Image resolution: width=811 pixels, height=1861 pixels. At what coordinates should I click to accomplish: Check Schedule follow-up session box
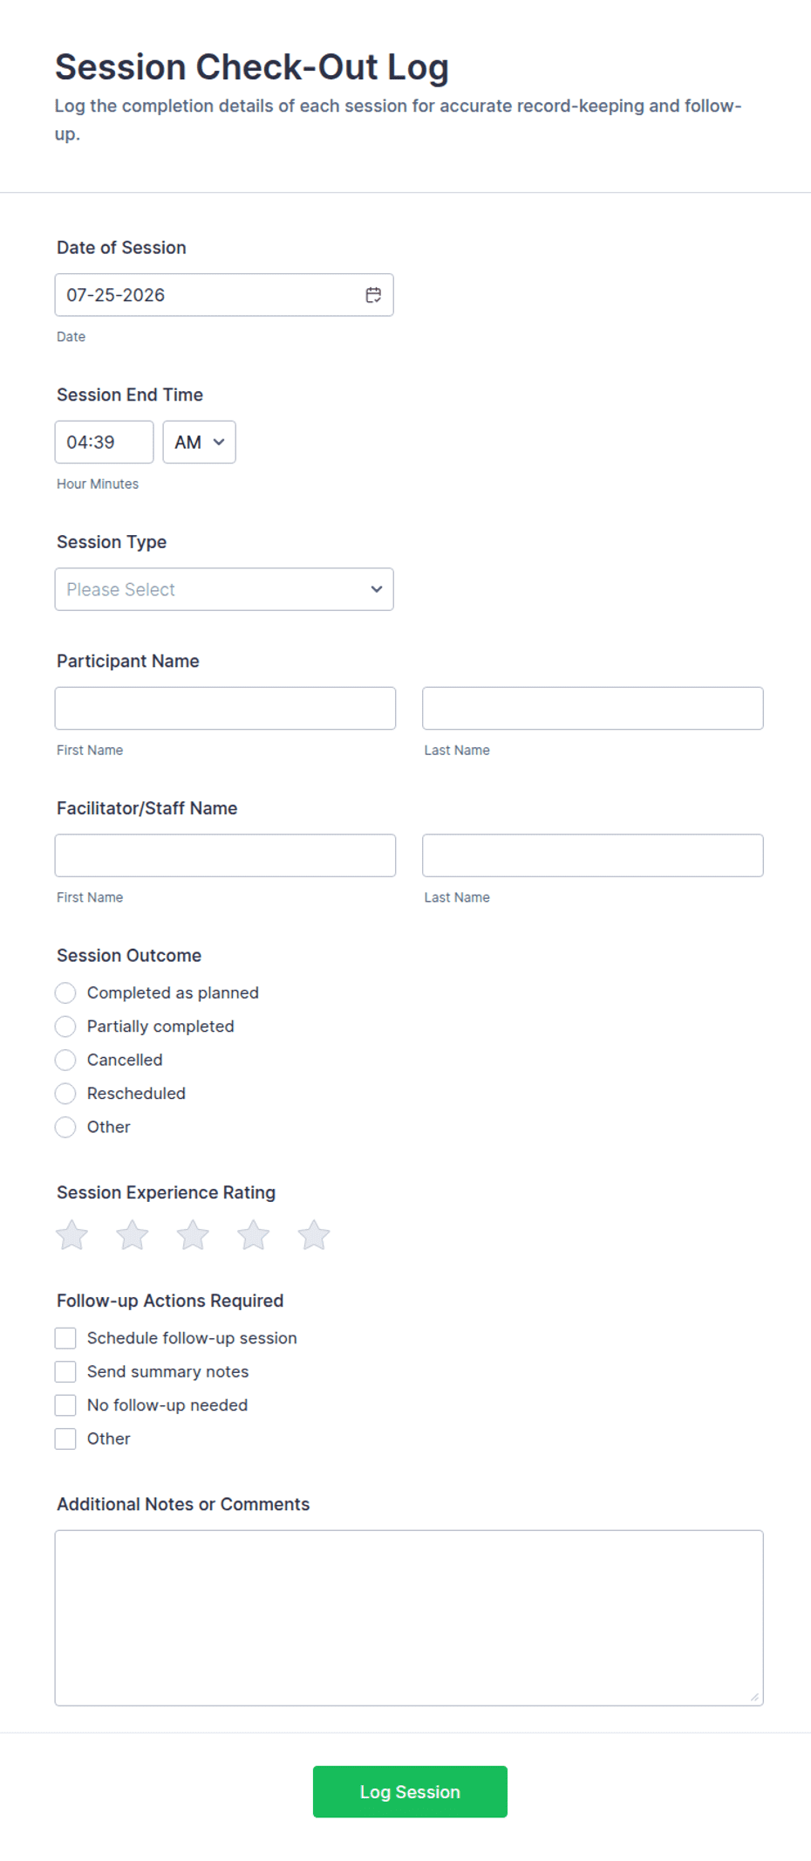click(x=65, y=1338)
